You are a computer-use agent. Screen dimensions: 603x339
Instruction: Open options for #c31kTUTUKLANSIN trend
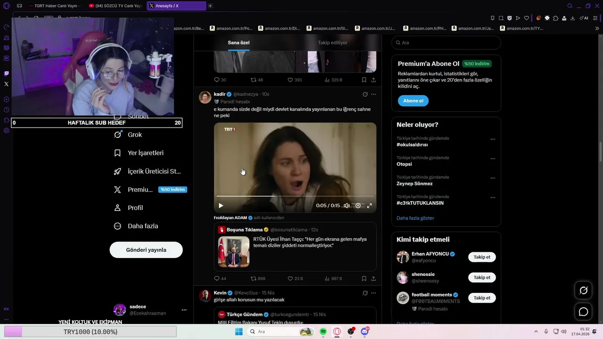(x=493, y=198)
